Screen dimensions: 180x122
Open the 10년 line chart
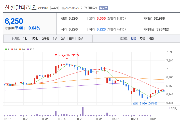80,39
